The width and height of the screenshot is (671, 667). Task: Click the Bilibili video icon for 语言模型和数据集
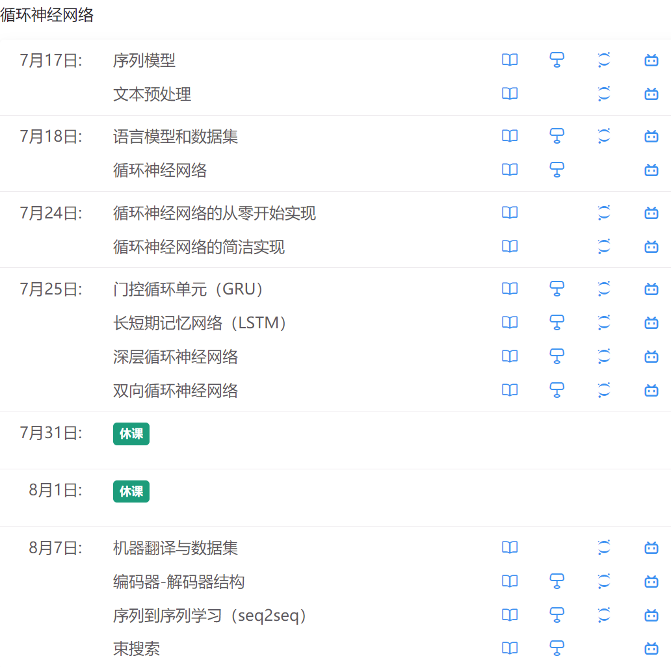point(651,136)
